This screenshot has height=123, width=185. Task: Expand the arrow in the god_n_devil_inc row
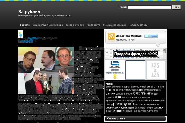113,58
